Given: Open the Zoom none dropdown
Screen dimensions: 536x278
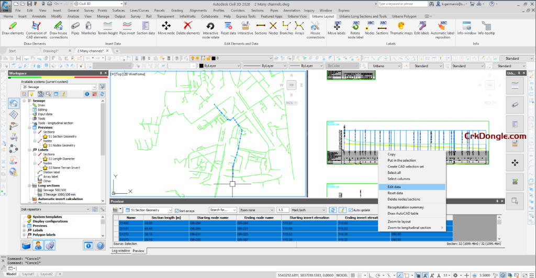Looking at the screenshot, I should 256,210.
